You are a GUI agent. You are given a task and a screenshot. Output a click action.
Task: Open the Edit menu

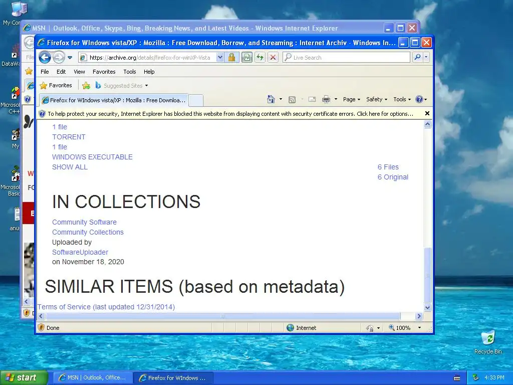(61, 72)
